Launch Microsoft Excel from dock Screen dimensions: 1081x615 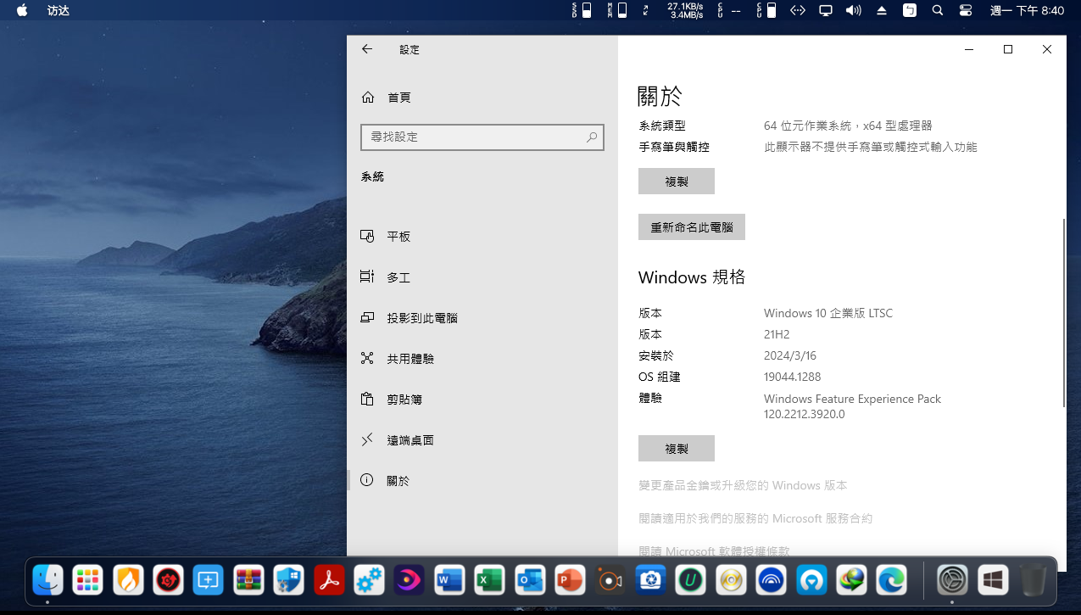tap(489, 580)
